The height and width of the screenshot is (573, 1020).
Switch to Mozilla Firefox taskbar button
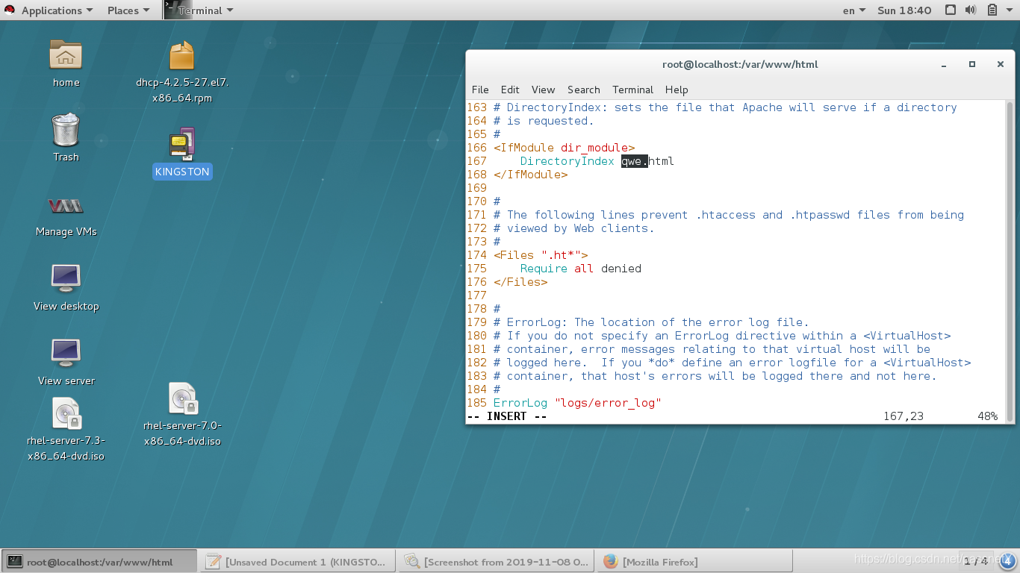[x=695, y=562]
